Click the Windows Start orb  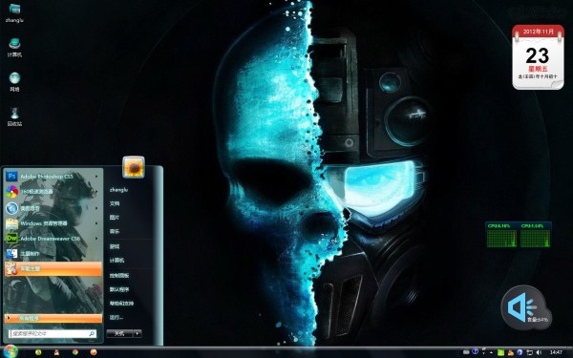pyautogui.click(x=11, y=351)
